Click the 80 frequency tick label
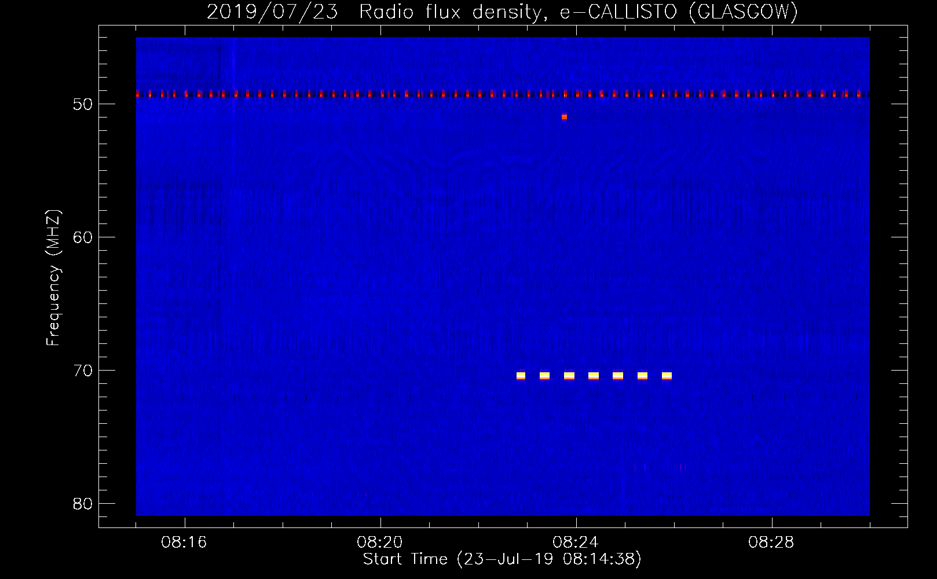Viewport: 937px width, 579px height. pos(83,504)
